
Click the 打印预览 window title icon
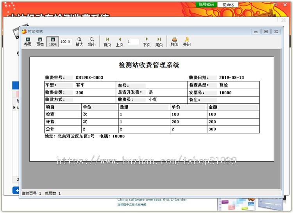[24, 31]
